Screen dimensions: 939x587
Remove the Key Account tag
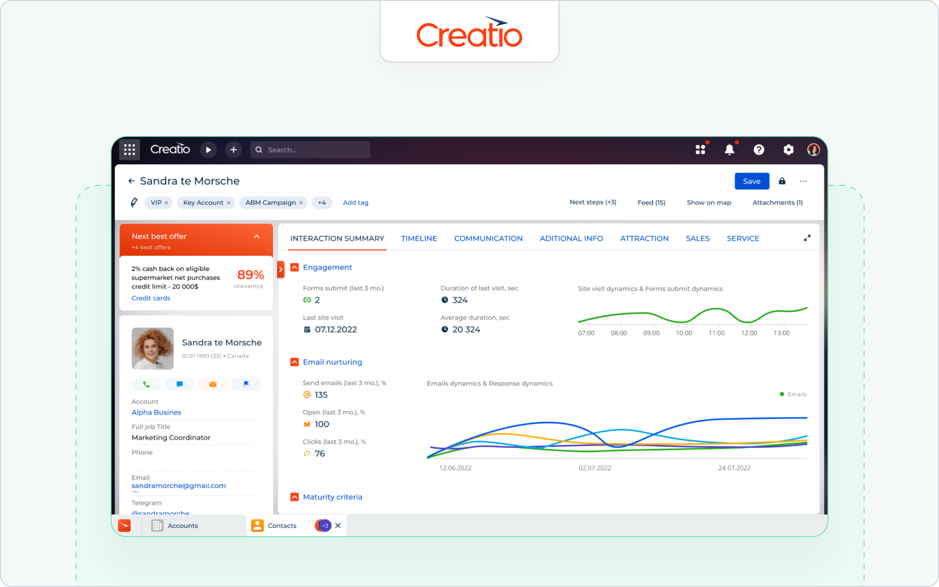(229, 203)
